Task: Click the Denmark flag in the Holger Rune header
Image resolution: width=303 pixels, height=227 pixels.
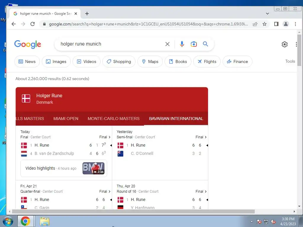Action: click(26, 98)
